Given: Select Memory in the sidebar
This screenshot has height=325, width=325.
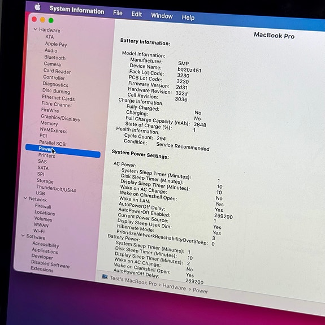Looking at the screenshot, I should (x=49, y=123).
